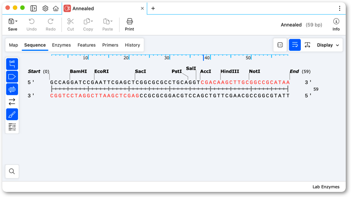Select the EcoRI enzyme site label
This screenshot has width=355, height=197.
pos(101,71)
